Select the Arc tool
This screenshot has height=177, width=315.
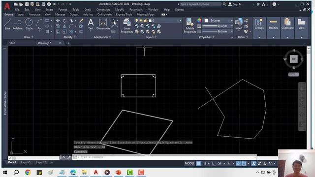(x=39, y=24)
